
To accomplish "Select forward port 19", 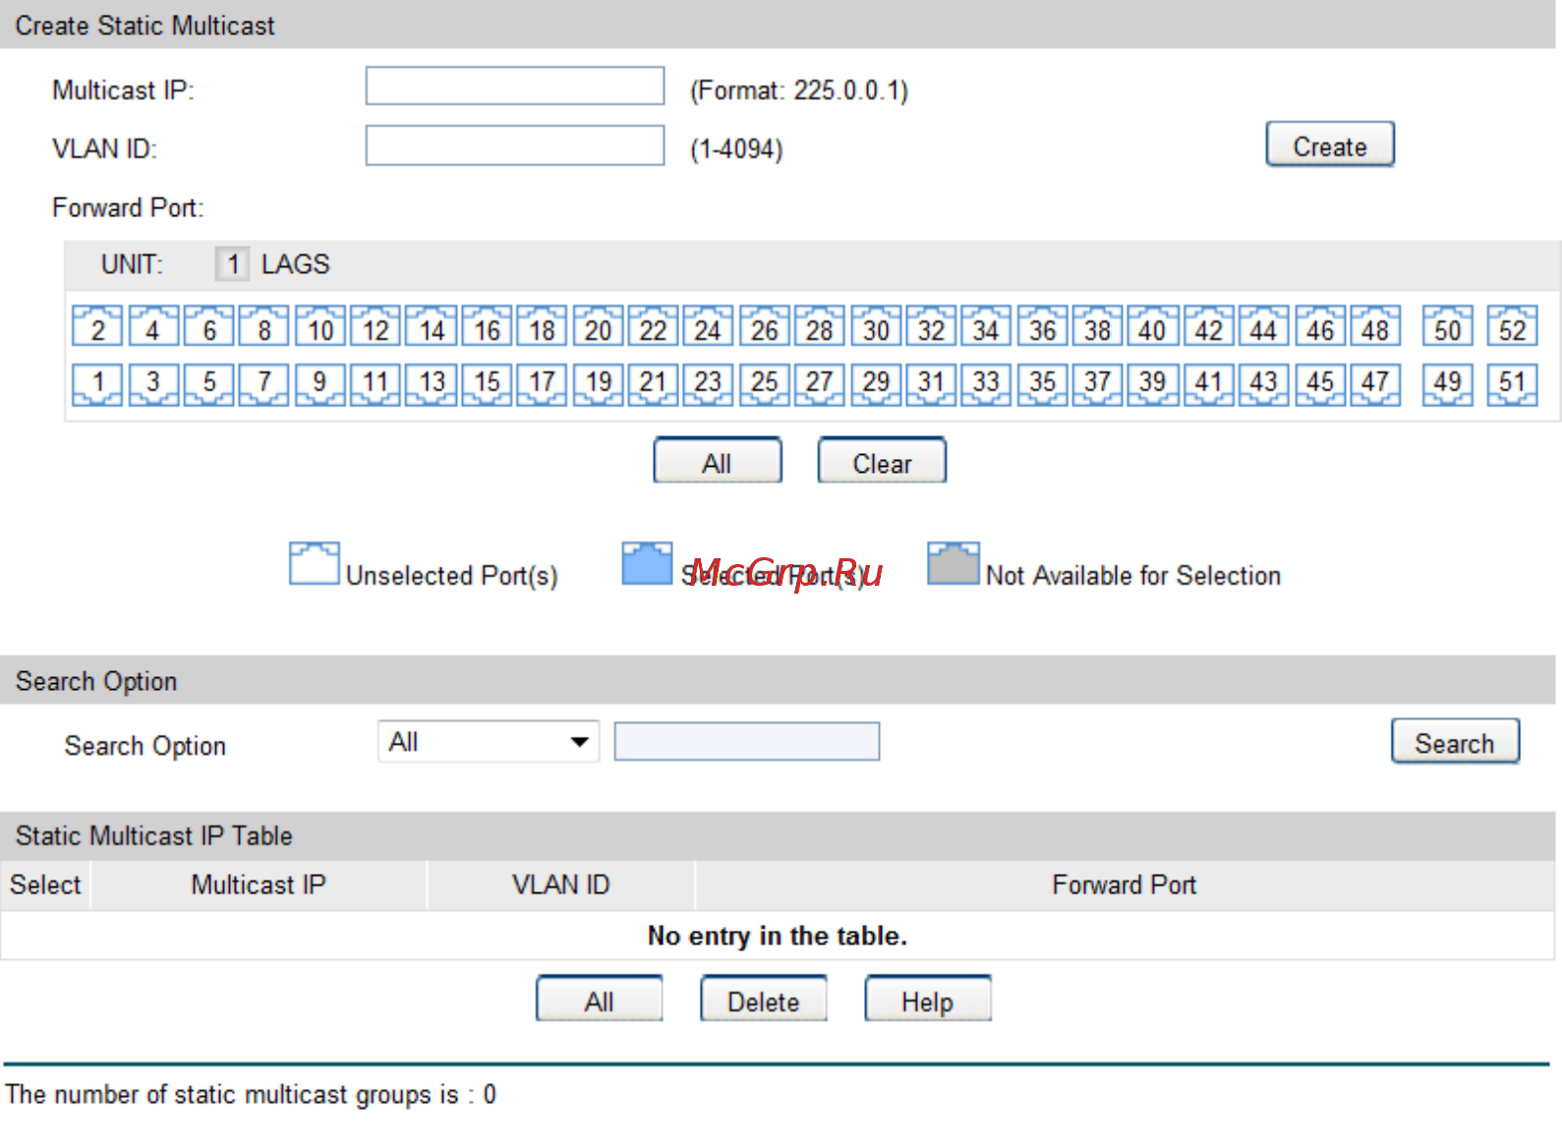I will click(x=598, y=384).
